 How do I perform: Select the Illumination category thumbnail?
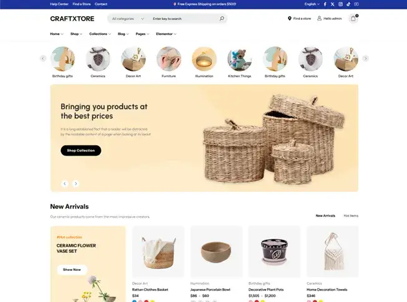click(x=204, y=59)
